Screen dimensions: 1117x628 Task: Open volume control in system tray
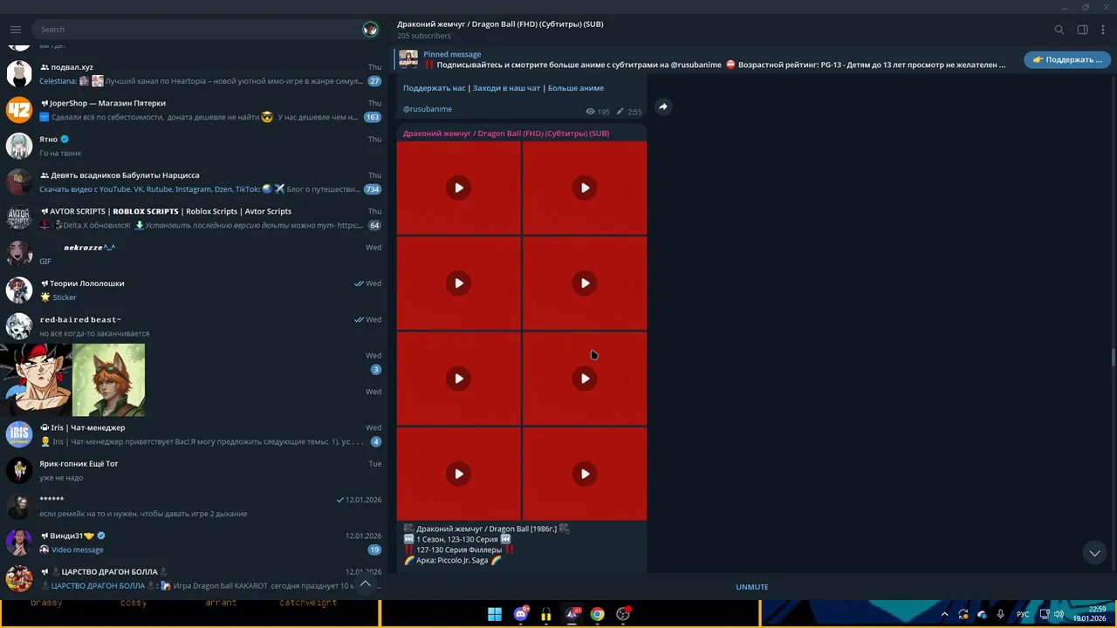click(x=1059, y=614)
